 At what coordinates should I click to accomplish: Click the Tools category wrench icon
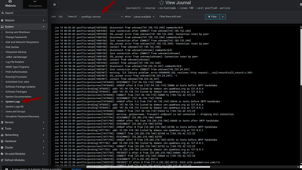click(2, 128)
